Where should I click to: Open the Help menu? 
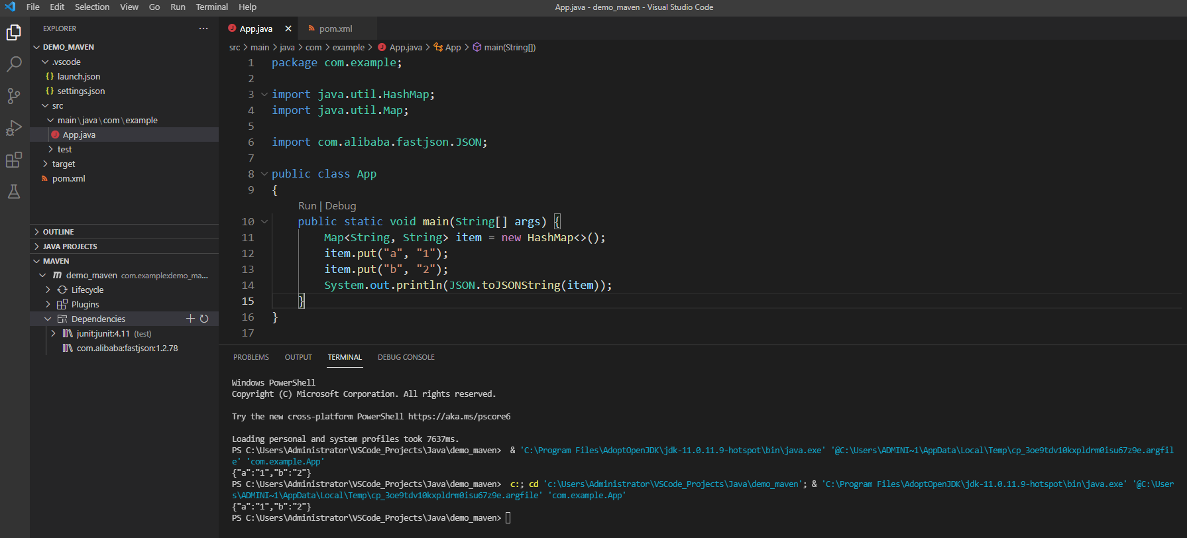[x=247, y=7]
